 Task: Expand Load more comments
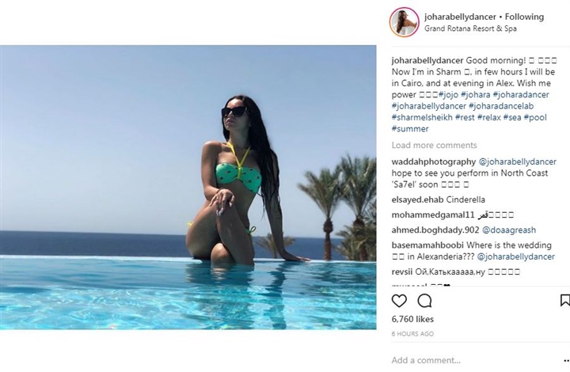(x=434, y=146)
